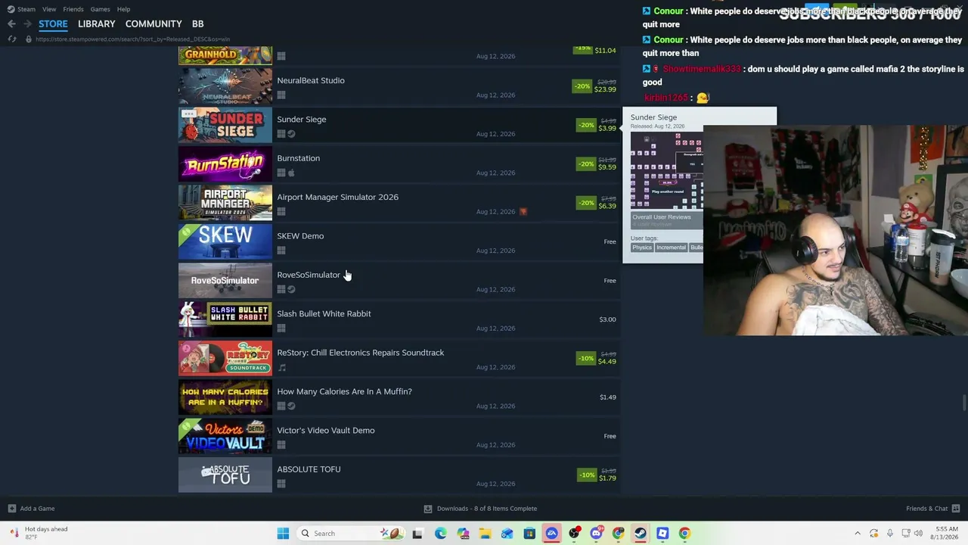Open the Friends & Chat button
The height and width of the screenshot is (545, 968).
933,509
